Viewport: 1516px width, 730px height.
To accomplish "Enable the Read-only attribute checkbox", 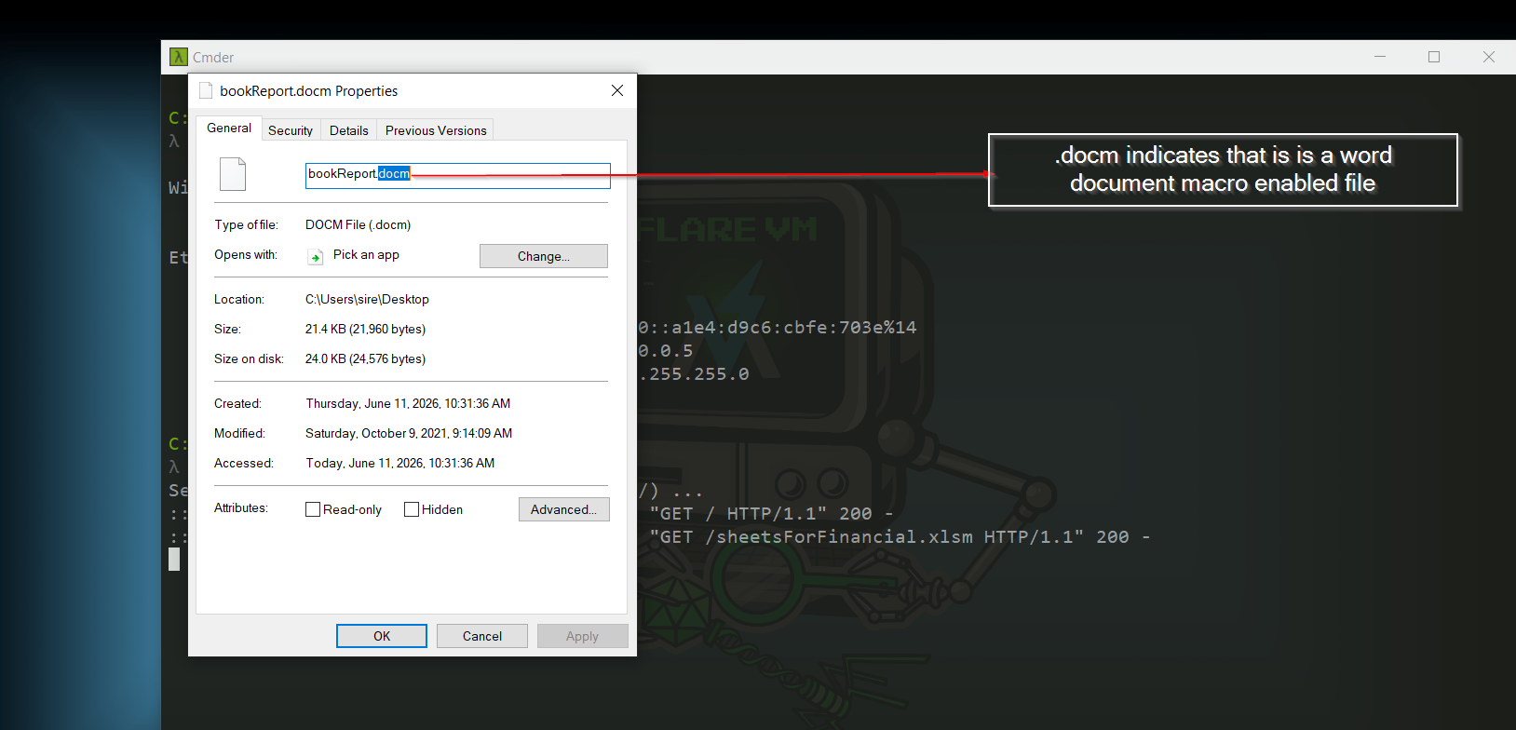I will [313, 509].
